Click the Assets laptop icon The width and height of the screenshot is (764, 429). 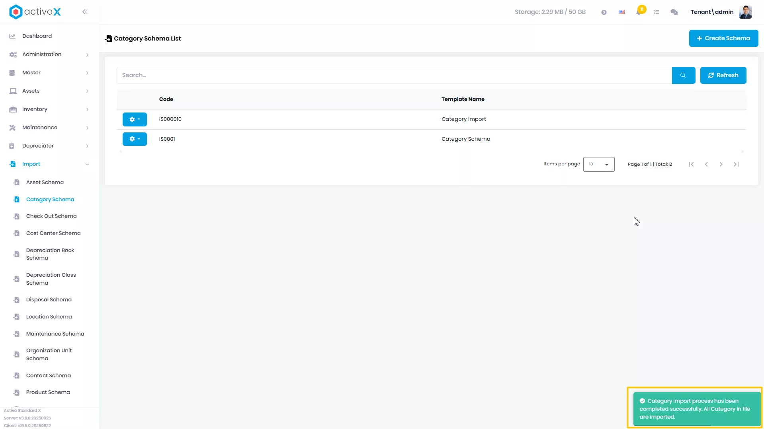click(13, 91)
